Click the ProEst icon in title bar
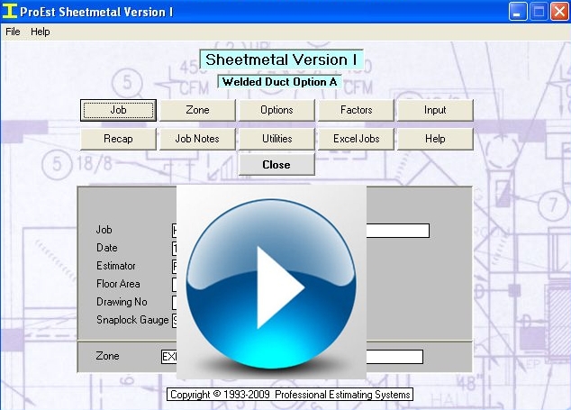The height and width of the screenshot is (410, 571). [x=10, y=12]
